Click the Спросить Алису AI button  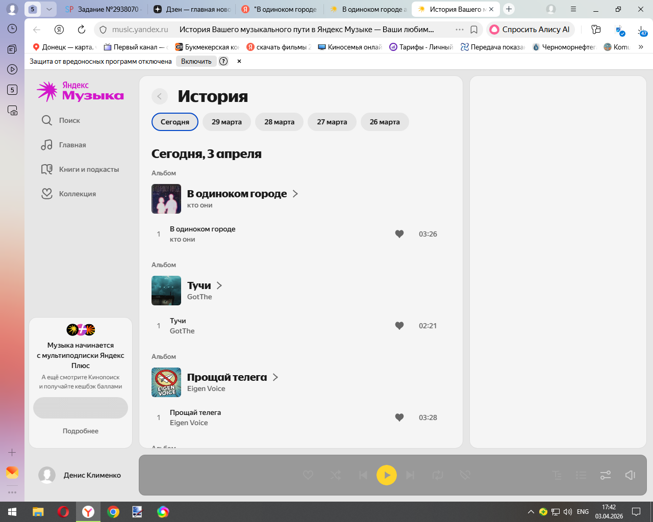click(x=530, y=30)
